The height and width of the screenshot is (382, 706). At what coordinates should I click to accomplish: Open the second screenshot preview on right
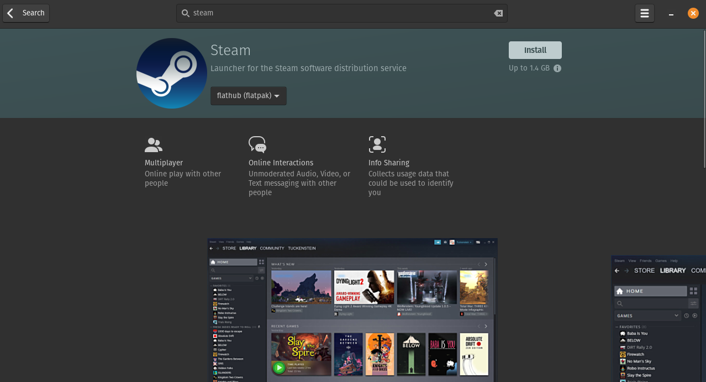click(x=658, y=319)
